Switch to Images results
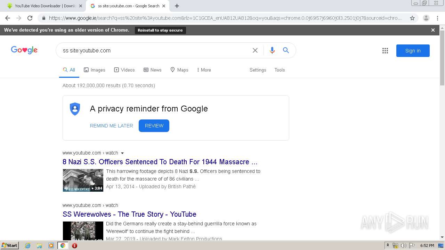 (95, 70)
